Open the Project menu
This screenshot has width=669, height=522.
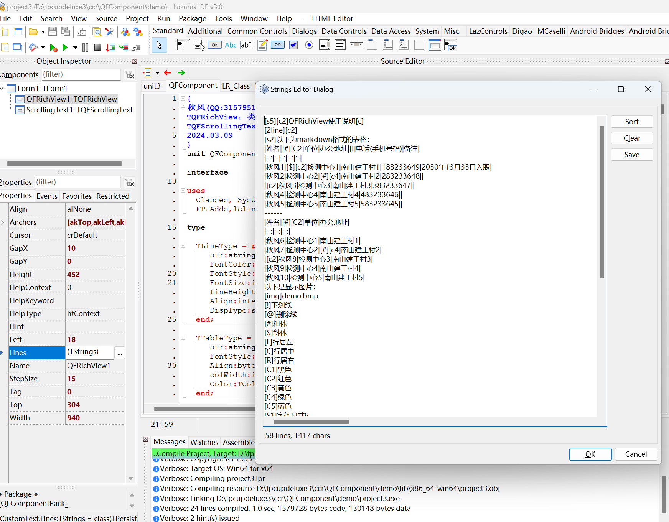pos(137,18)
